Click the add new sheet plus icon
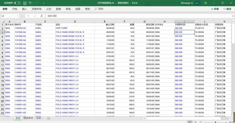The height and width of the screenshot is (123, 235). click(48, 118)
